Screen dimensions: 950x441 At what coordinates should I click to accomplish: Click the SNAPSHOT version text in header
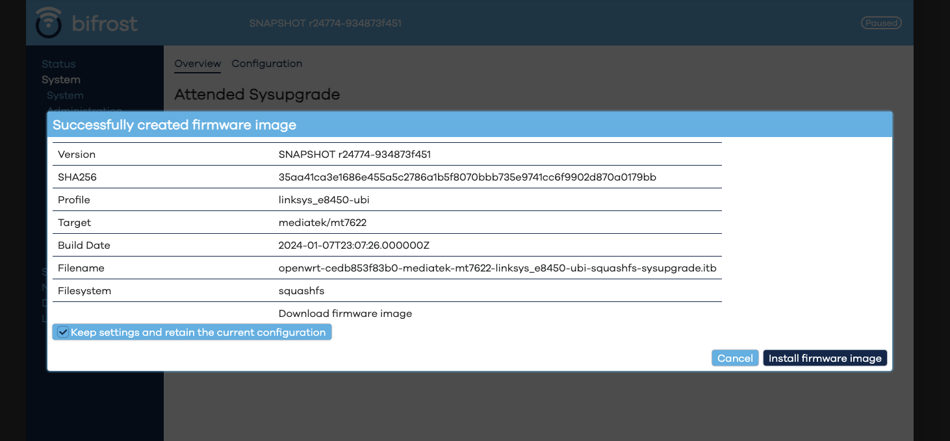point(325,23)
